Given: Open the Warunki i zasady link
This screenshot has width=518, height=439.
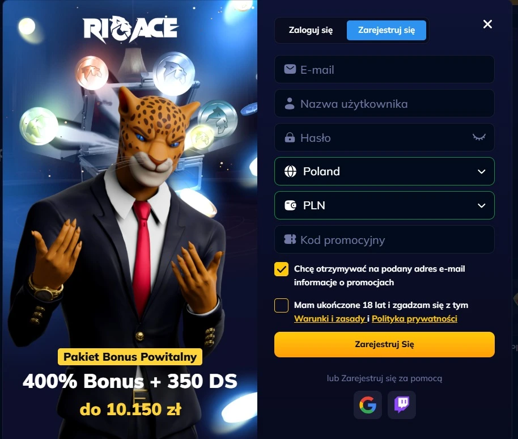Looking at the screenshot, I should pyautogui.click(x=330, y=319).
